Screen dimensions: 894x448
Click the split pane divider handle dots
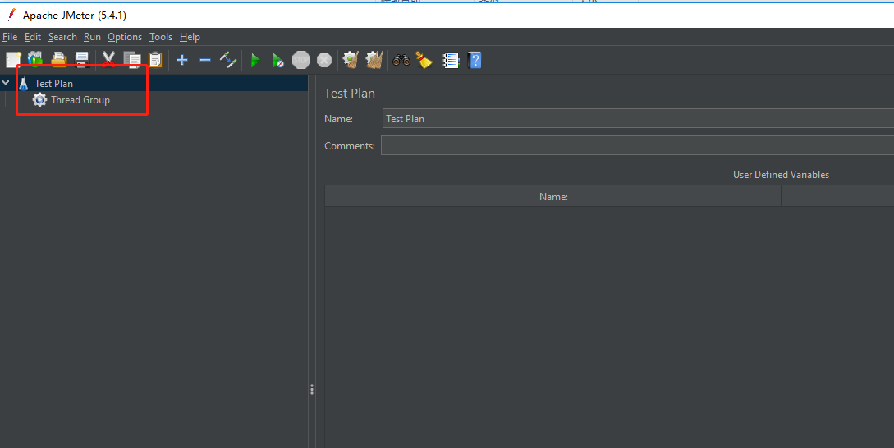pos(312,389)
